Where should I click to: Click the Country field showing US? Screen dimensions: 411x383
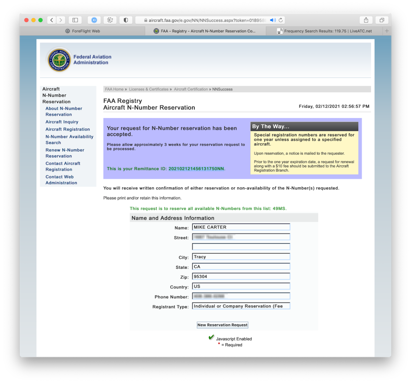click(241, 286)
